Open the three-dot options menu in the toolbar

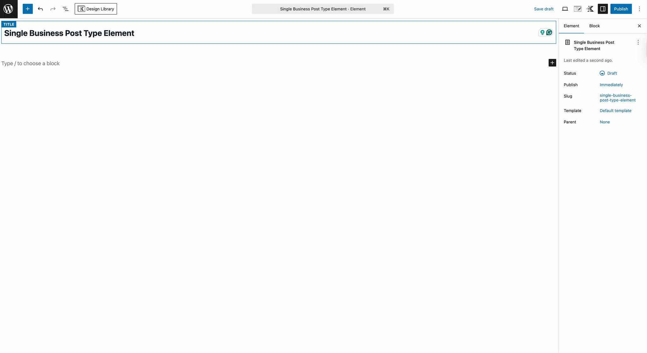pos(639,9)
